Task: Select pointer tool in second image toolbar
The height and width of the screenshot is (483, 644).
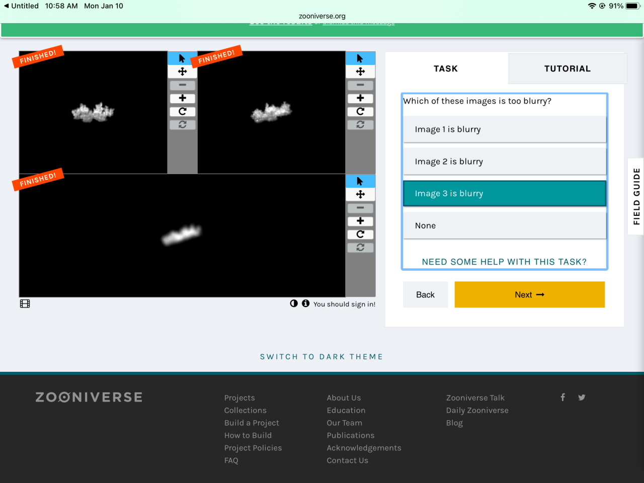Action: click(360, 58)
